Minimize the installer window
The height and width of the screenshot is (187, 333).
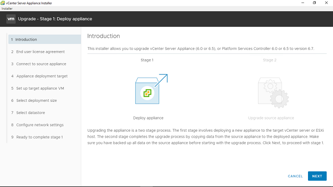coord(303,3)
